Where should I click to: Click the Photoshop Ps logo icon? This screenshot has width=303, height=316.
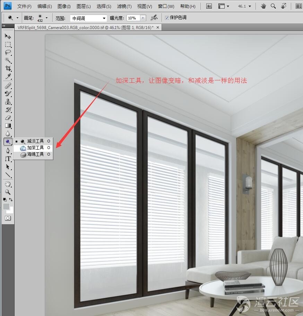click(x=8, y=6)
